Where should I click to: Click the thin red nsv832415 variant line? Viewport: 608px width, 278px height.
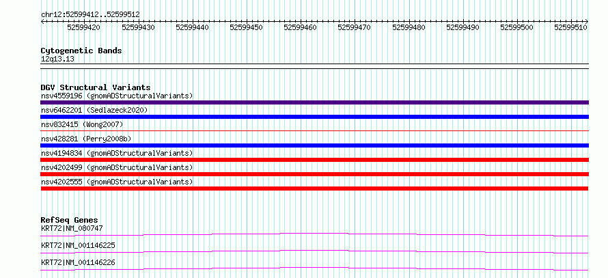tap(314, 131)
